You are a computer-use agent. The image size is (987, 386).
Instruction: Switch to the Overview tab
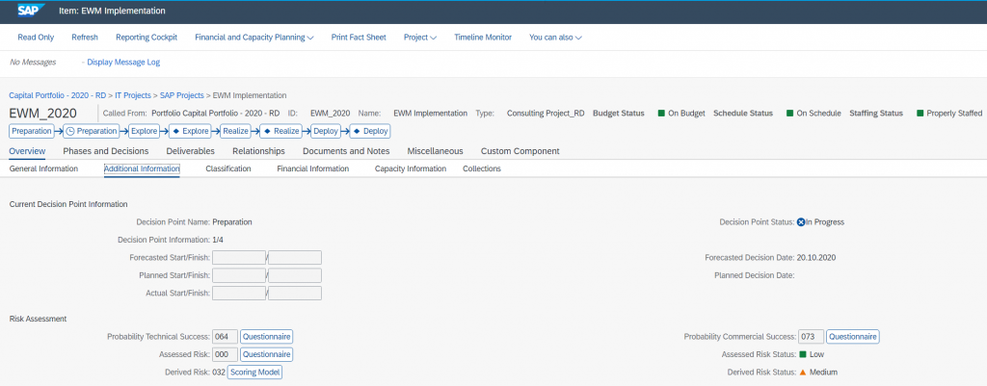pos(27,151)
